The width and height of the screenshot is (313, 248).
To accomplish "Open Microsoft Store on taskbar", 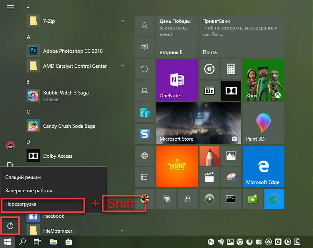I will point(69,242).
